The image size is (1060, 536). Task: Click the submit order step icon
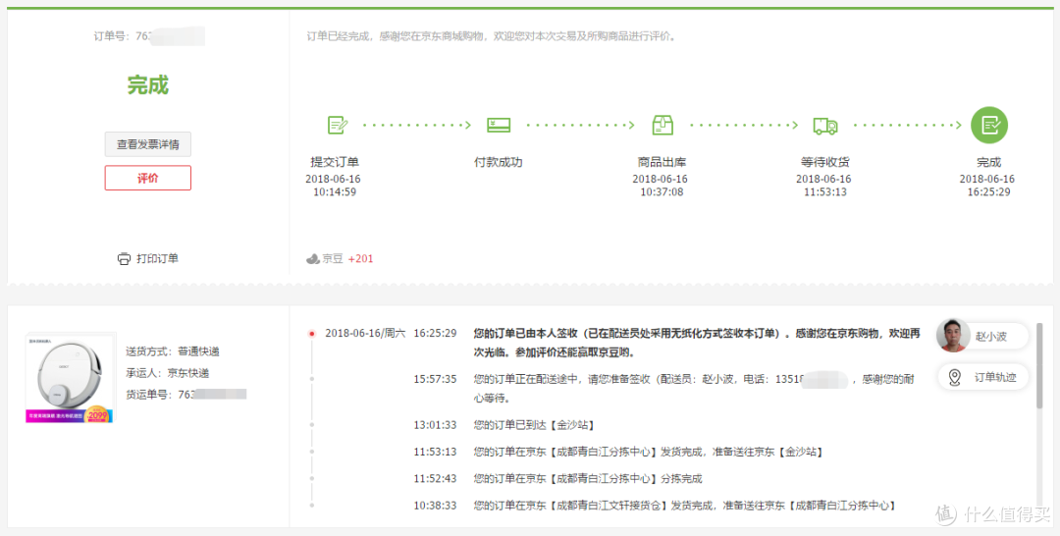[x=338, y=125]
